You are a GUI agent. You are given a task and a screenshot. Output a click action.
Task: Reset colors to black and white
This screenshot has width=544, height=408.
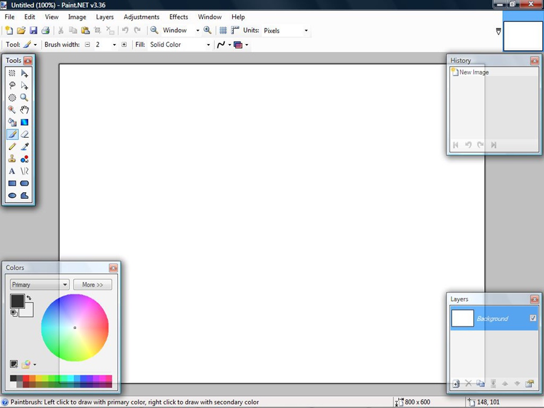click(13, 313)
